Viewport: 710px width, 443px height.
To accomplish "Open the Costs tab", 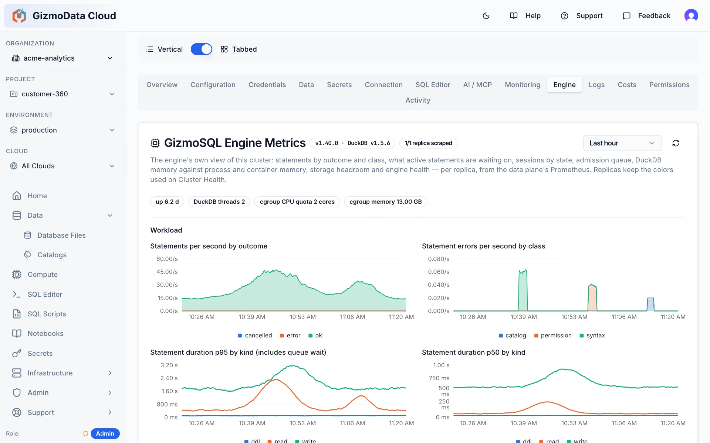I will click(627, 85).
